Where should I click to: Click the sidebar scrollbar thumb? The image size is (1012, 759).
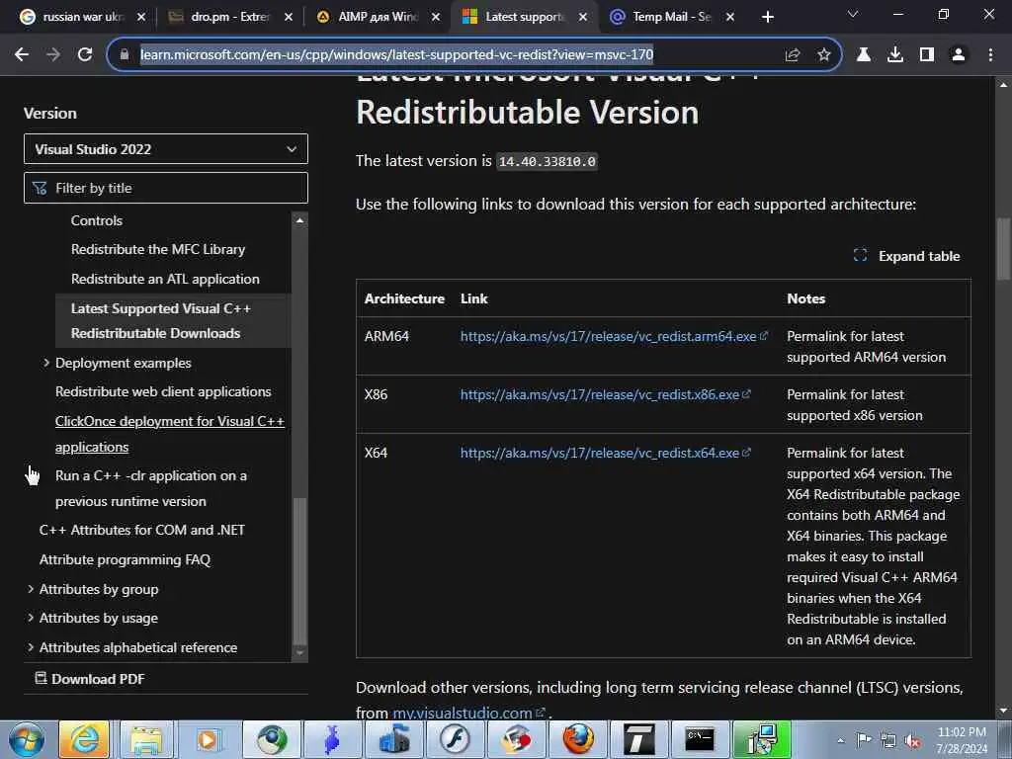pos(299,570)
